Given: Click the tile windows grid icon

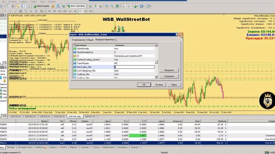Looking at the screenshot, I should 117,6.
